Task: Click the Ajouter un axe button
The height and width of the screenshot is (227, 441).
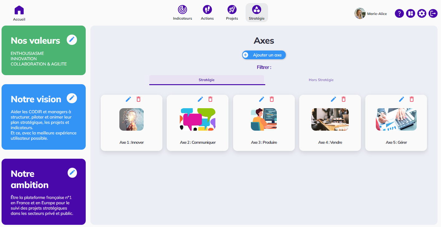Action: [x=264, y=55]
